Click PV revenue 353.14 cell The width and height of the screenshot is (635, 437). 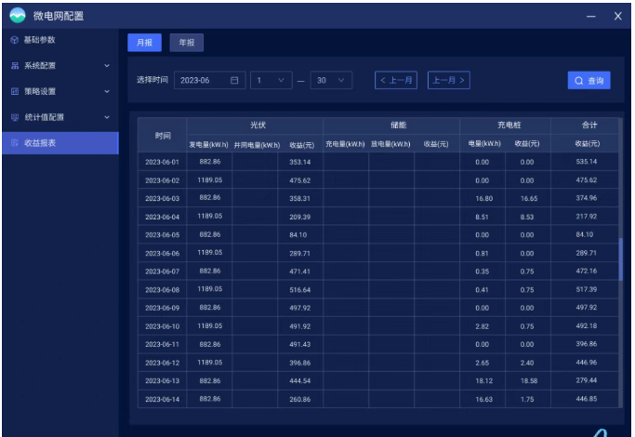click(299, 162)
